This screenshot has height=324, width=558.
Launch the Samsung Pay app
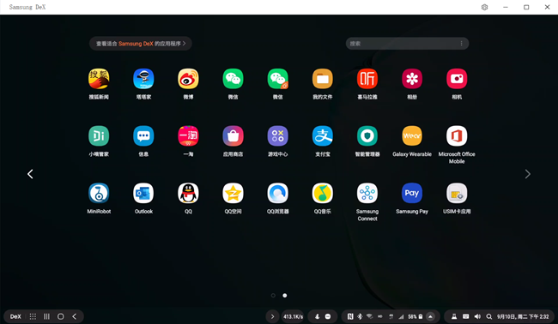[412, 193]
